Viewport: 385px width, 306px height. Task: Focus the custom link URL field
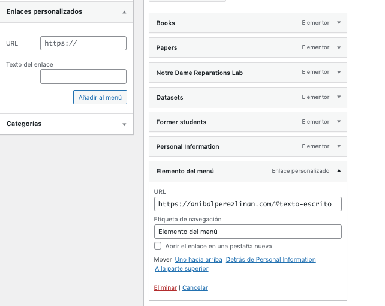pyautogui.click(x=83, y=43)
